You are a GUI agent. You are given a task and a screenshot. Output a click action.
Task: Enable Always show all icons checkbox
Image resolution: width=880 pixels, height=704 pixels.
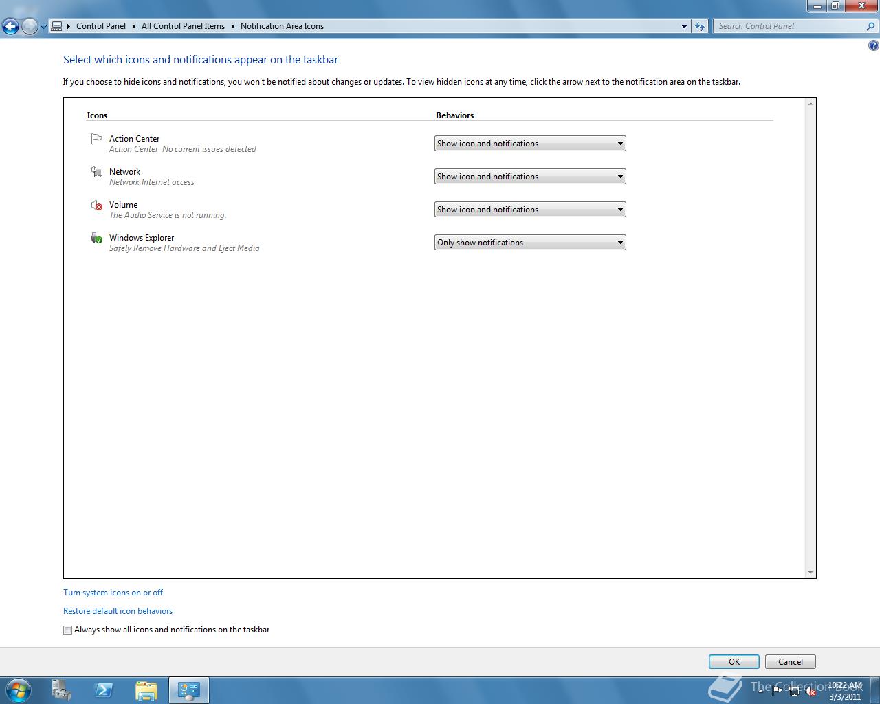pos(67,630)
